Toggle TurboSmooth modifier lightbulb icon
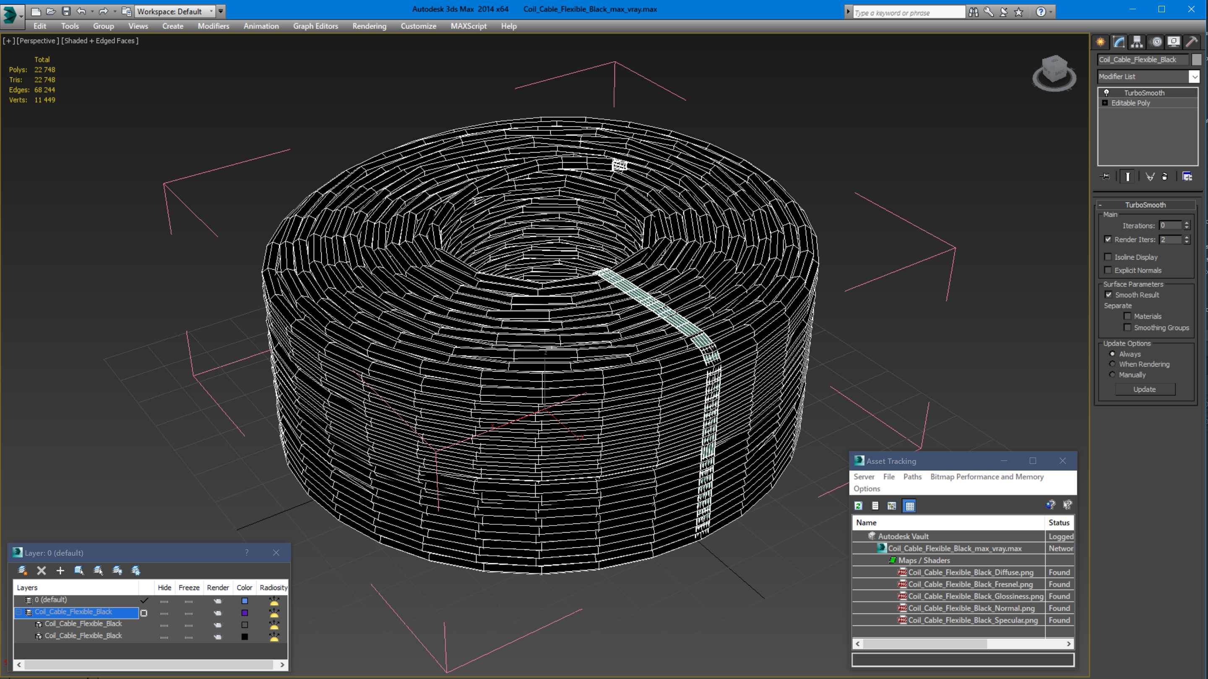Image resolution: width=1208 pixels, height=679 pixels. point(1106,93)
